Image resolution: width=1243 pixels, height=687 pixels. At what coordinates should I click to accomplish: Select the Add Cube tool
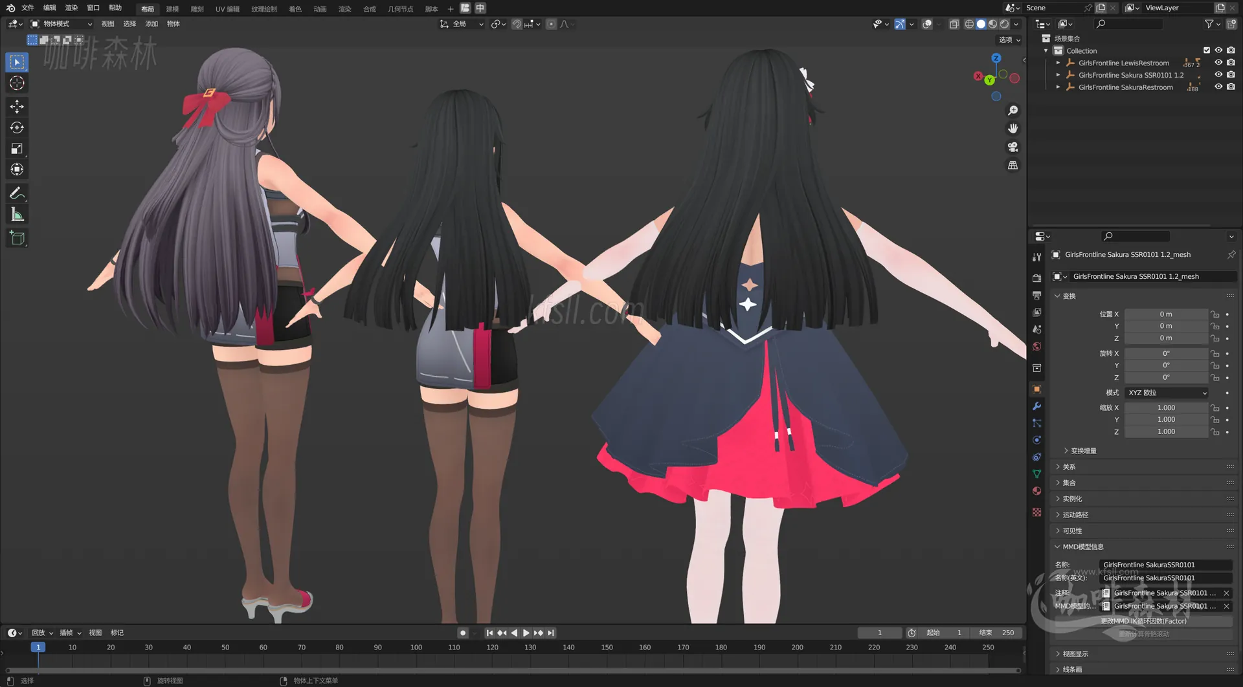click(x=17, y=237)
